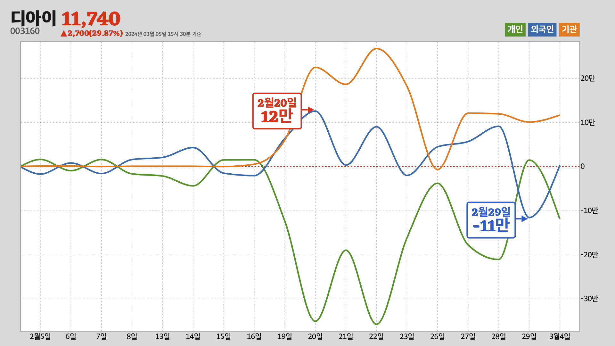Viewport: 615px width, 346px height.
Task: Click the green line's trough on 20일
Action: click(x=316, y=321)
